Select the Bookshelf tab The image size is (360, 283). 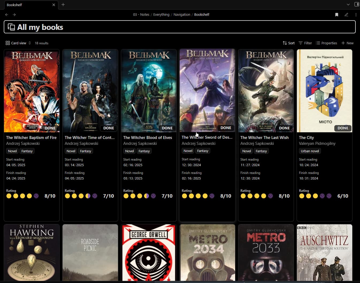pyautogui.click(x=27, y=5)
